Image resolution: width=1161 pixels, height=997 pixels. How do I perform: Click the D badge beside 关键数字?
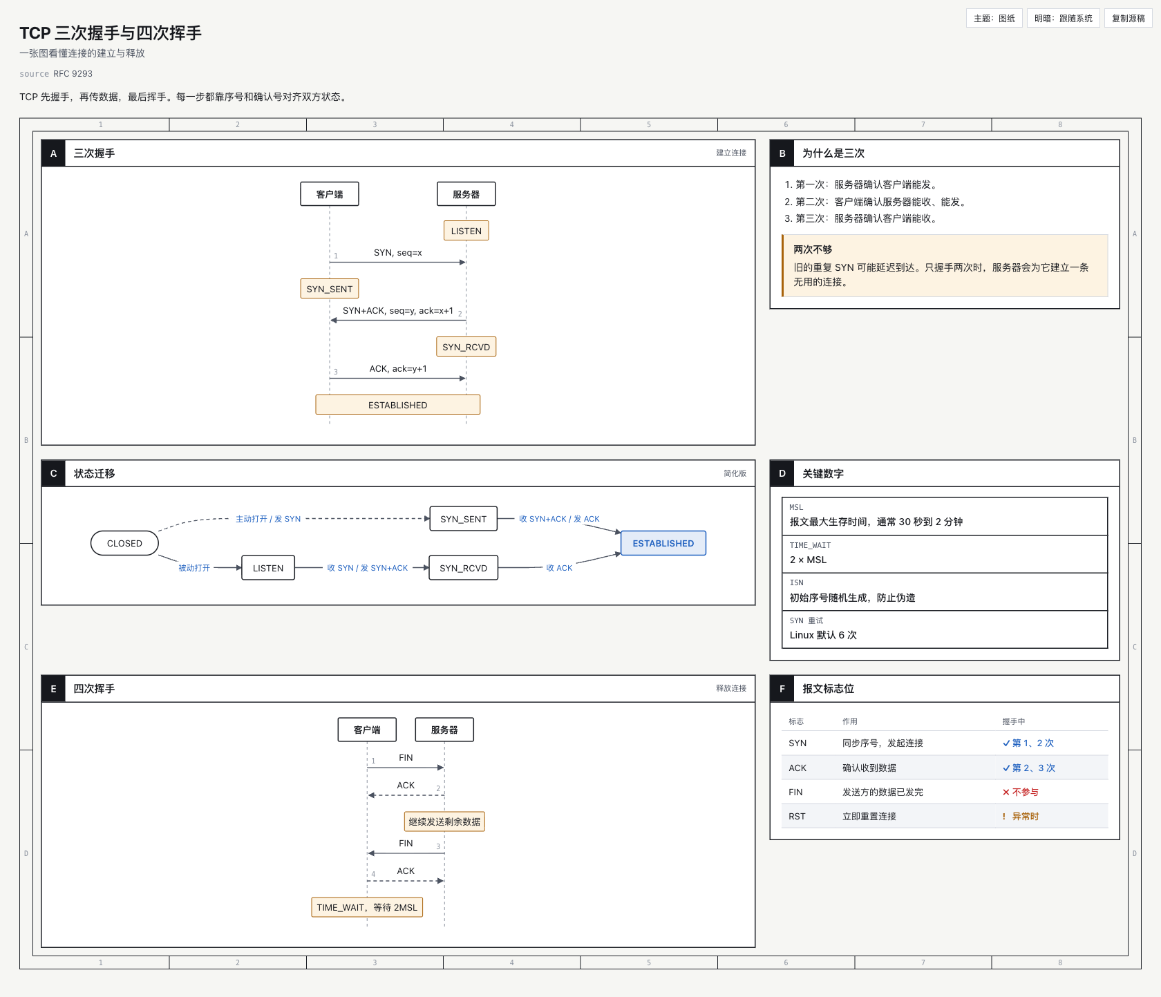pos(782,473)
